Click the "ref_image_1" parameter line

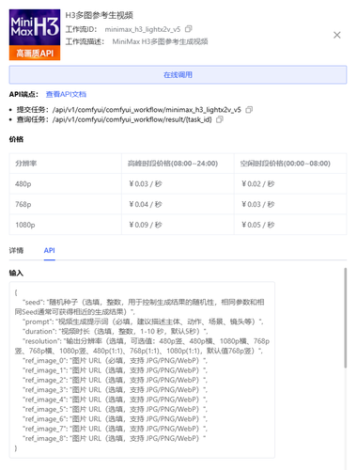pos(115,370)
